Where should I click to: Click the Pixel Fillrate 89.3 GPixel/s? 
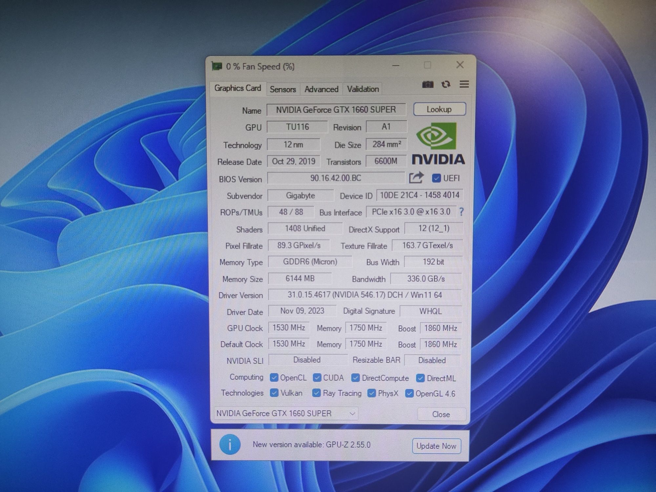tap(299, 245)
